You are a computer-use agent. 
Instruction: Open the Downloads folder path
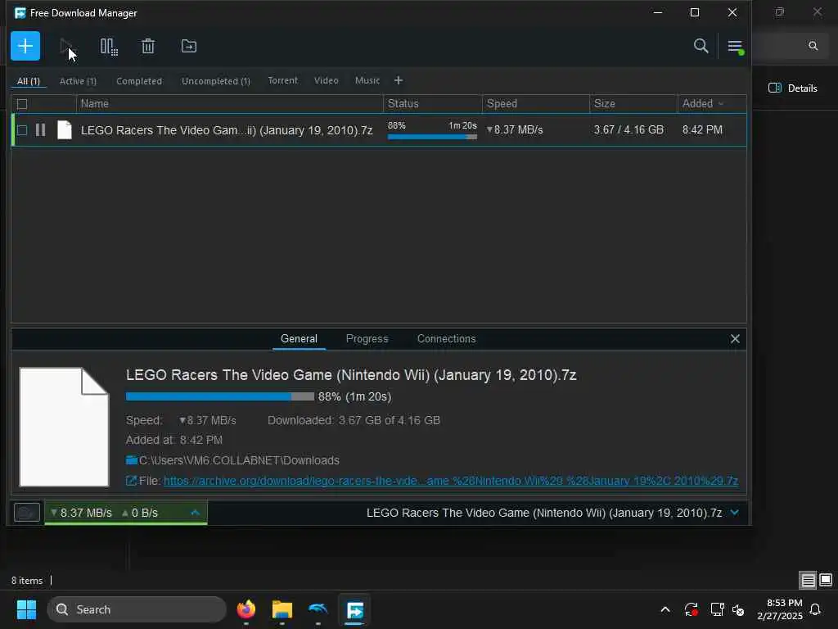pos(239,460)
